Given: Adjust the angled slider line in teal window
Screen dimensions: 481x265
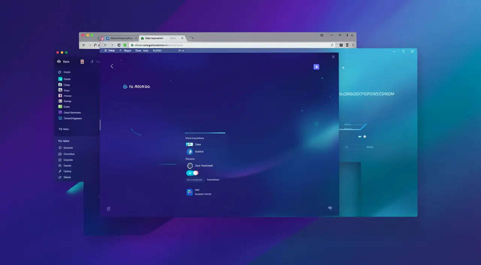Looking at the screenshot, I should [x=353, y=127].
